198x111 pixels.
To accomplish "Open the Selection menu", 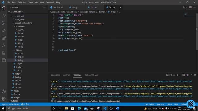I will (22, 2).
